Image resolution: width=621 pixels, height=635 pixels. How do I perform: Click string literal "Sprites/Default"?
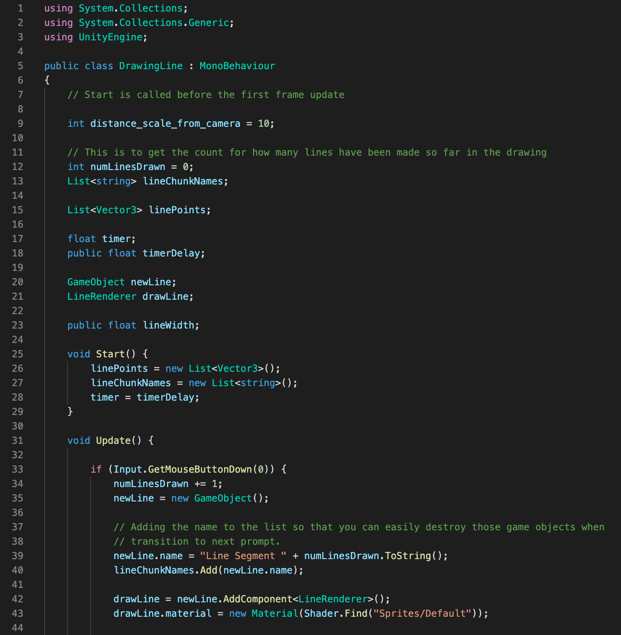[423, 613]
